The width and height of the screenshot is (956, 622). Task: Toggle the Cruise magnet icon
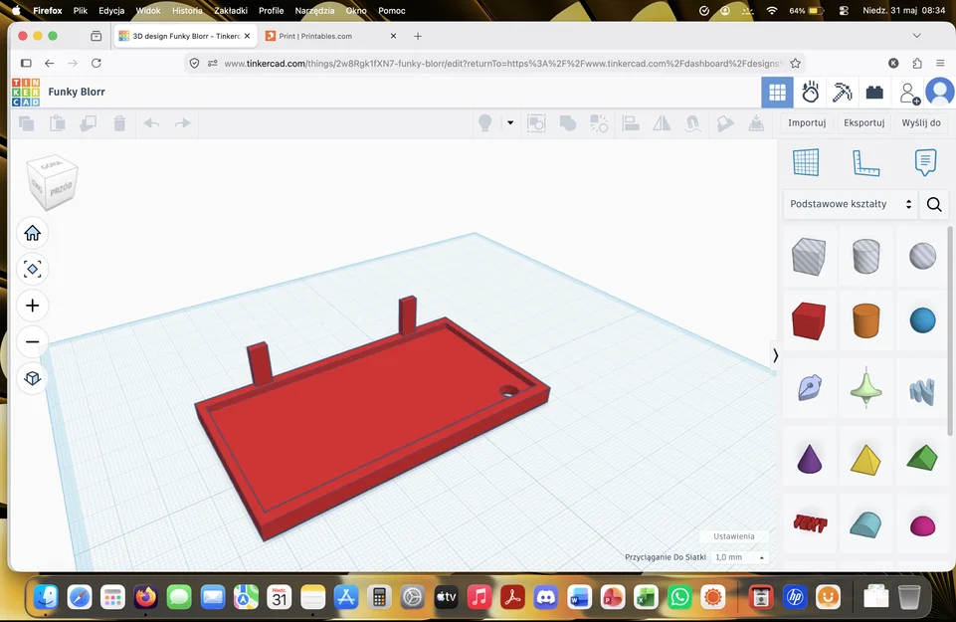pyautogui.click(x=693, y=123)
